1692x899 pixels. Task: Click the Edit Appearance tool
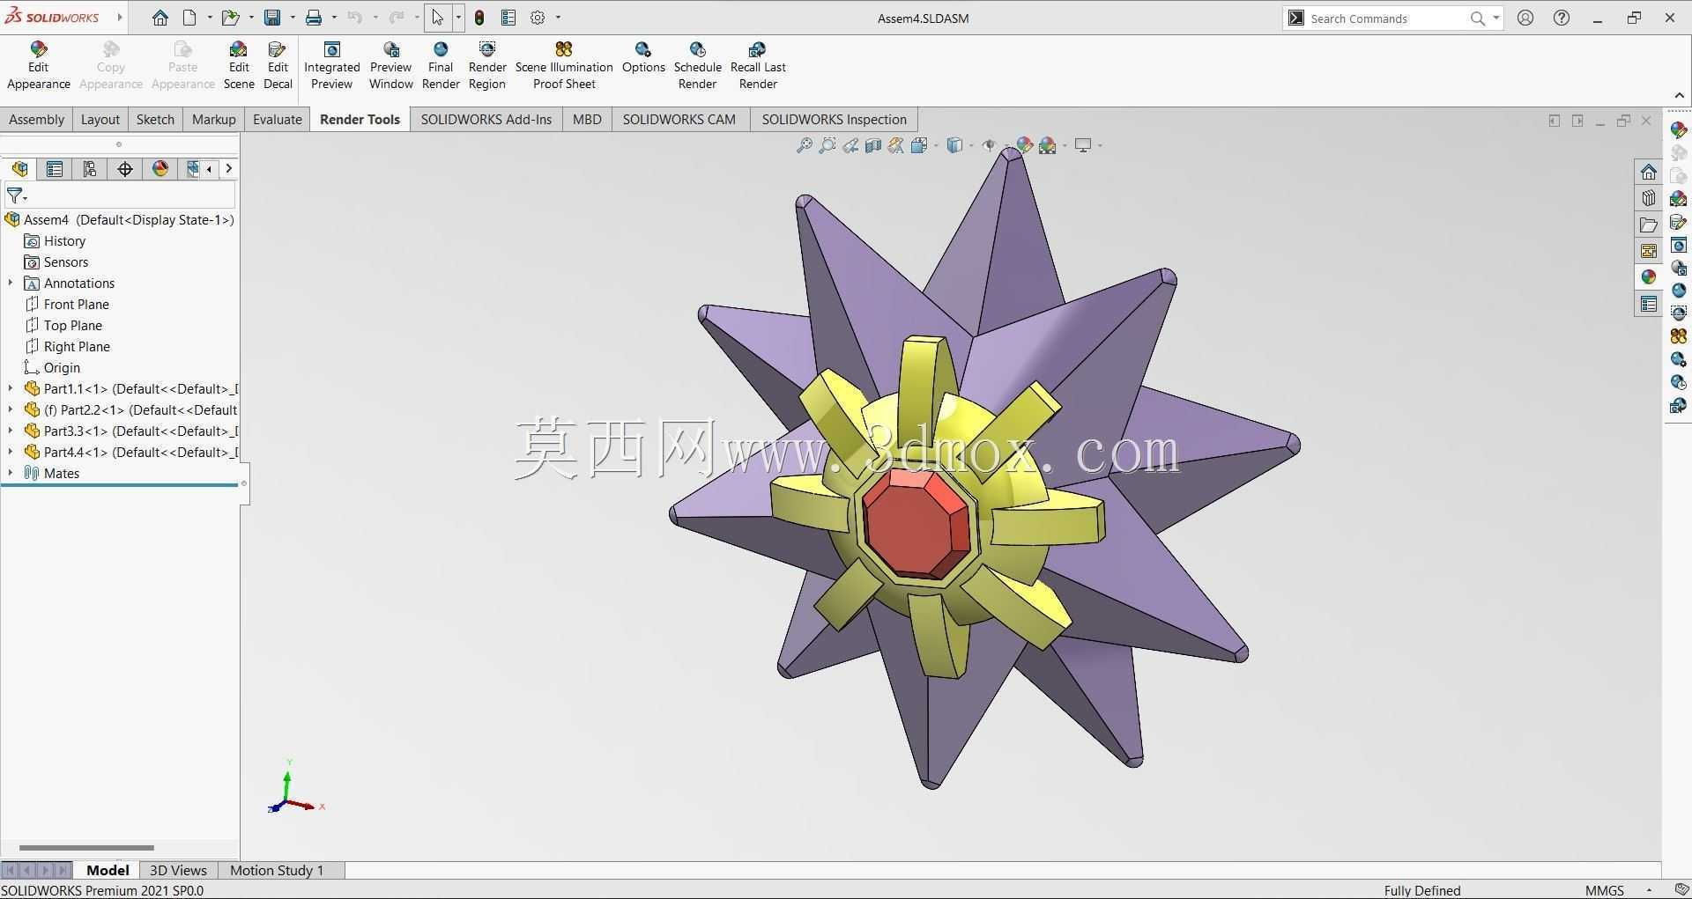click(x=38, y=65)
